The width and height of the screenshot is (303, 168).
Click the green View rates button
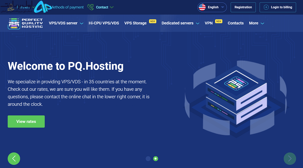point(26,121)
